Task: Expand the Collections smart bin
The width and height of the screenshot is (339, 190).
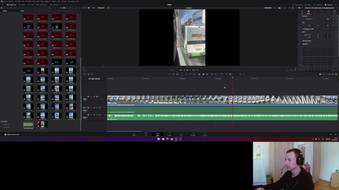Action: point(2,127)
